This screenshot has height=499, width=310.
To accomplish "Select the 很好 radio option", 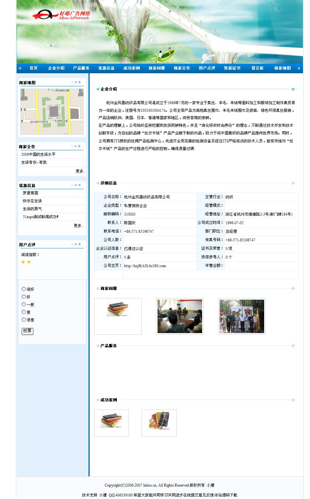I will coord(24,289).
